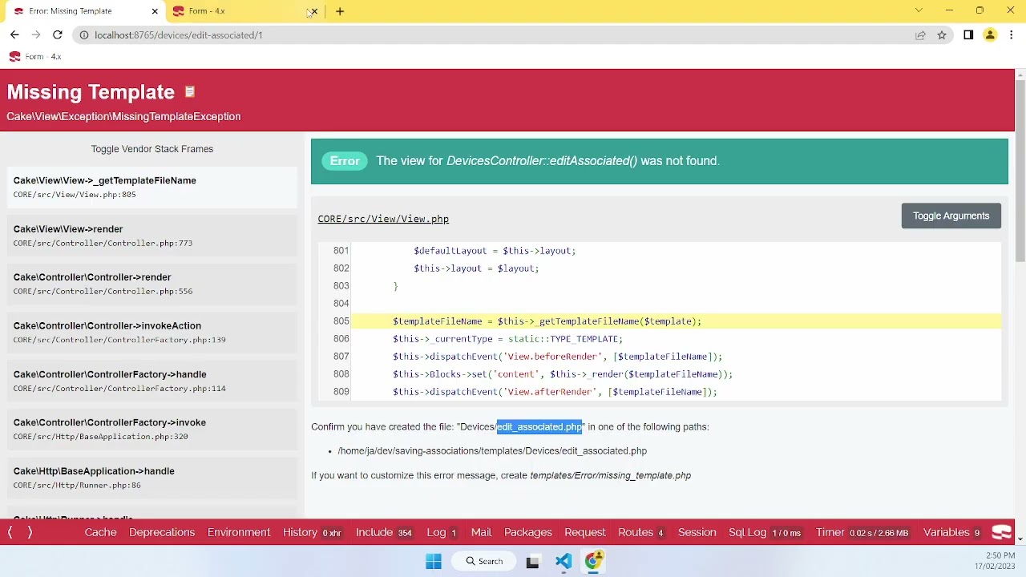Select Controller->invokeAction stack frame
Image resolution: width=1026 pixels, height=577 pixels.
(151, 333)
